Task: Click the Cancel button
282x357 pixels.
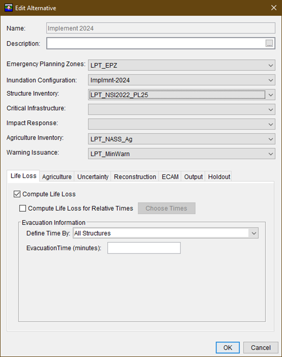Action: (x=261, y=347)
